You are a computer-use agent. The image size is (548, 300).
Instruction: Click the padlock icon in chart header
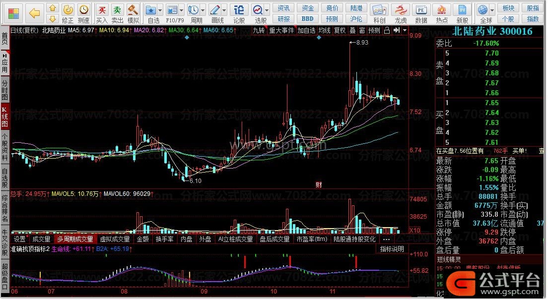[x=387, y=30]
